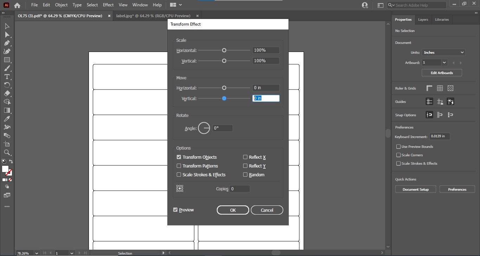
Task: Click Scale Horizontal slider handle
Action: point(224,50)
